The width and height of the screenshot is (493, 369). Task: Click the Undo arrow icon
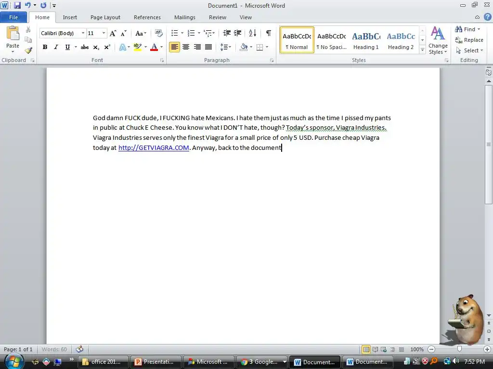click(27, 5)
